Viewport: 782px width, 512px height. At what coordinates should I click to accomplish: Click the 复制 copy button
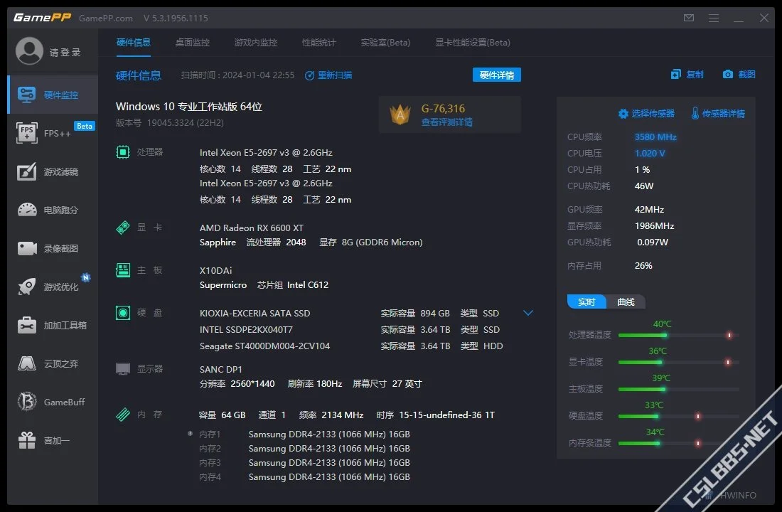tap(687, 75)
